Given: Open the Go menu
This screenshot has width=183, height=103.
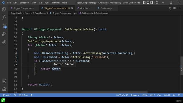Looking at the screenshot, I should point(40,3).
